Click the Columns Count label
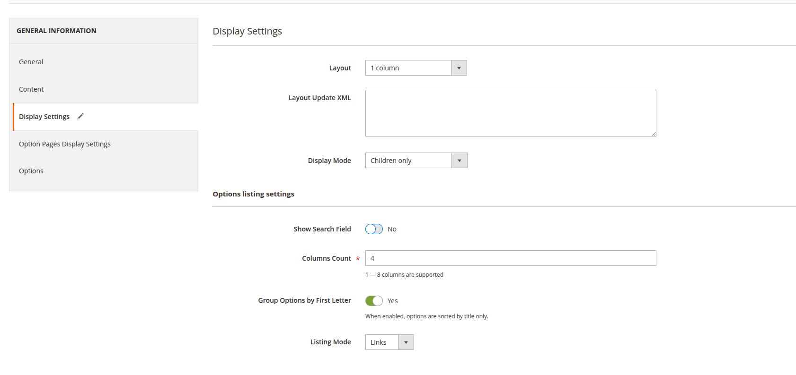 [327, 258]
